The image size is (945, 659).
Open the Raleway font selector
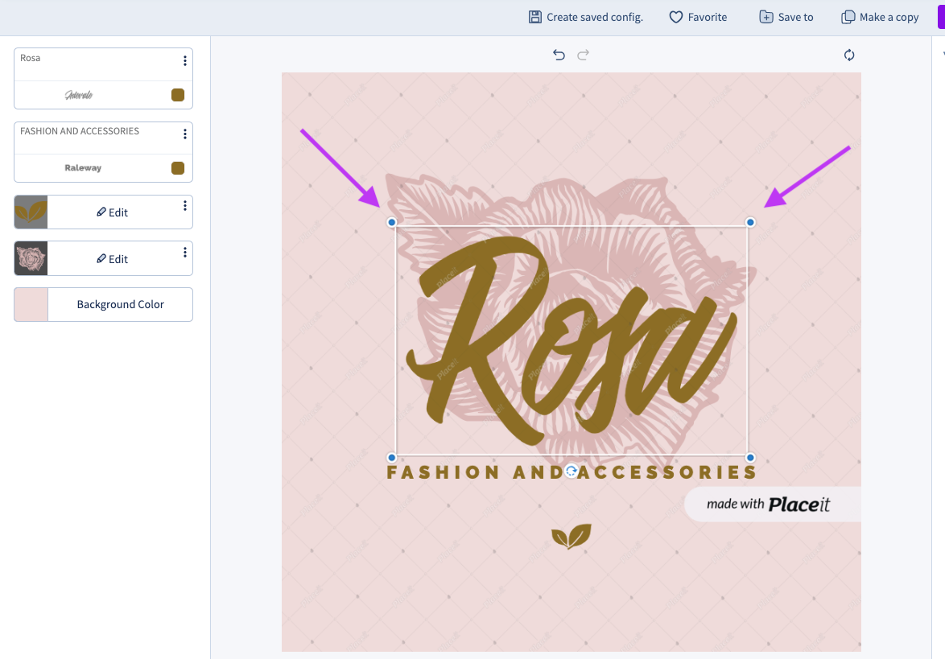tap(83, 168)
